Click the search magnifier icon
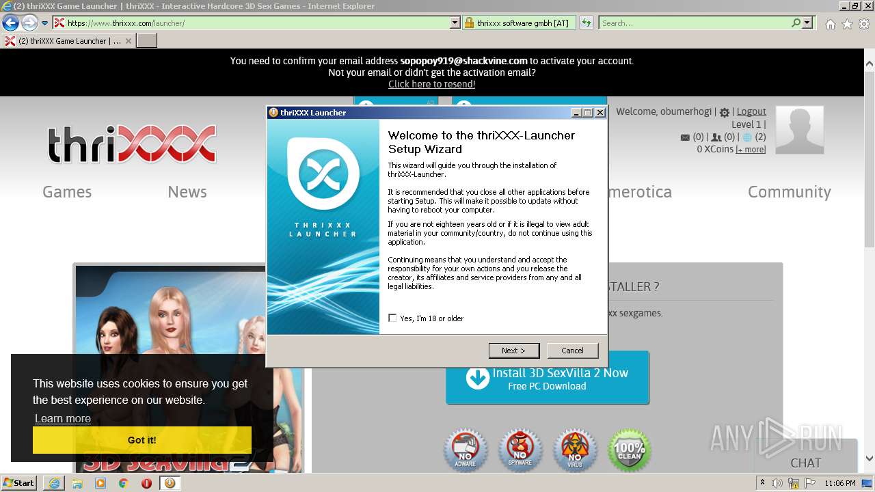The width and height of the screenshot is (875, 492). 796,23
